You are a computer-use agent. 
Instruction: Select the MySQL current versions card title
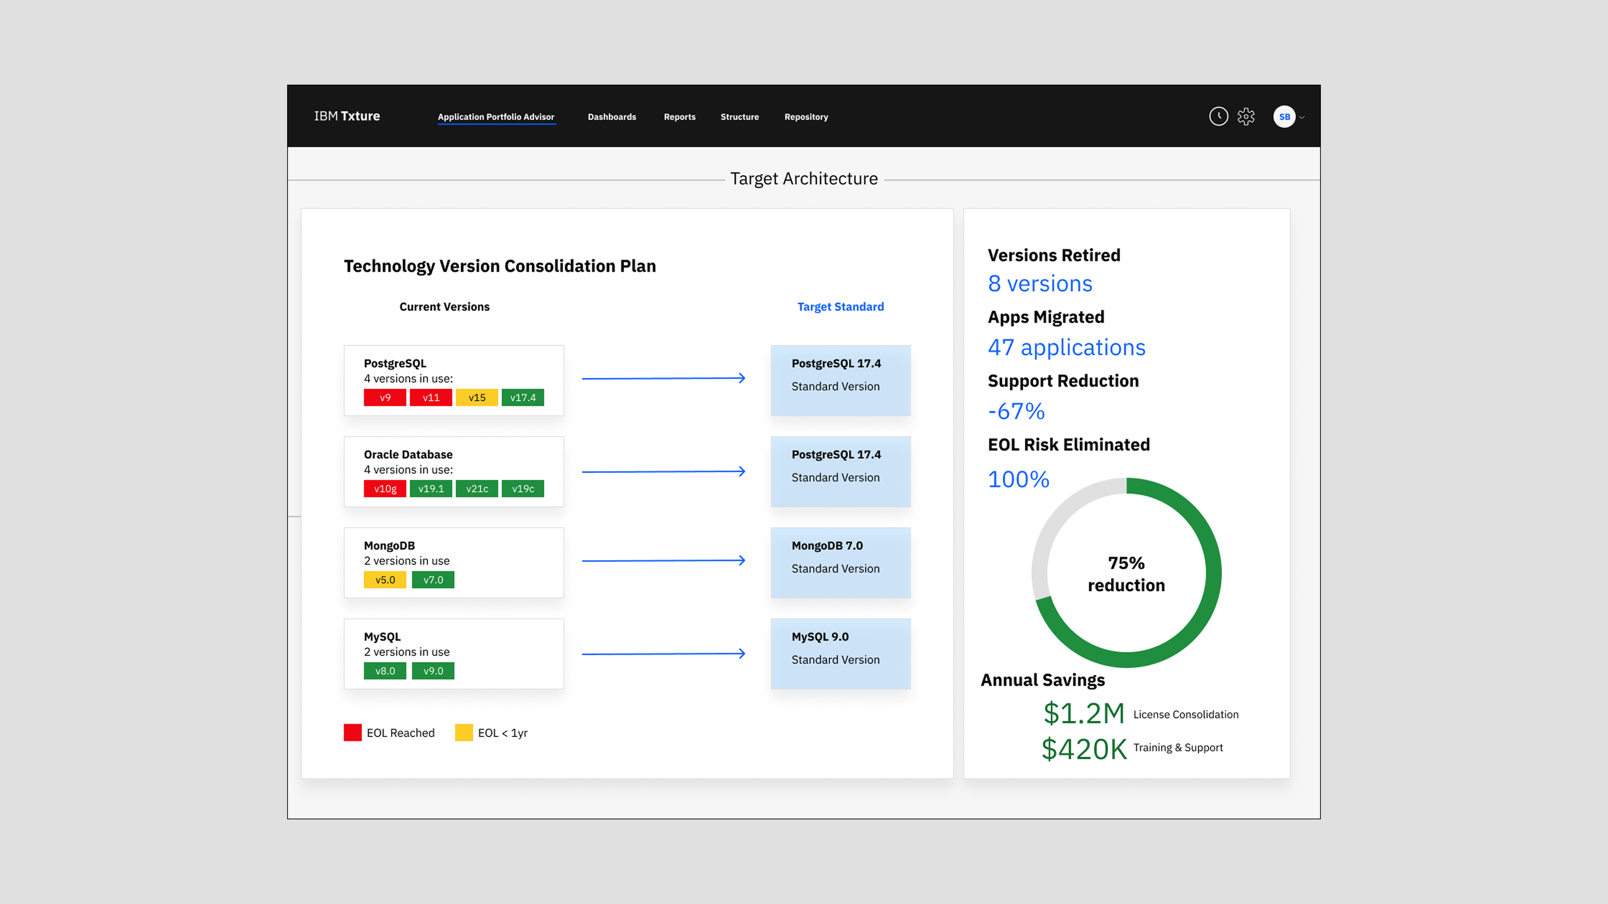[382, 636]
